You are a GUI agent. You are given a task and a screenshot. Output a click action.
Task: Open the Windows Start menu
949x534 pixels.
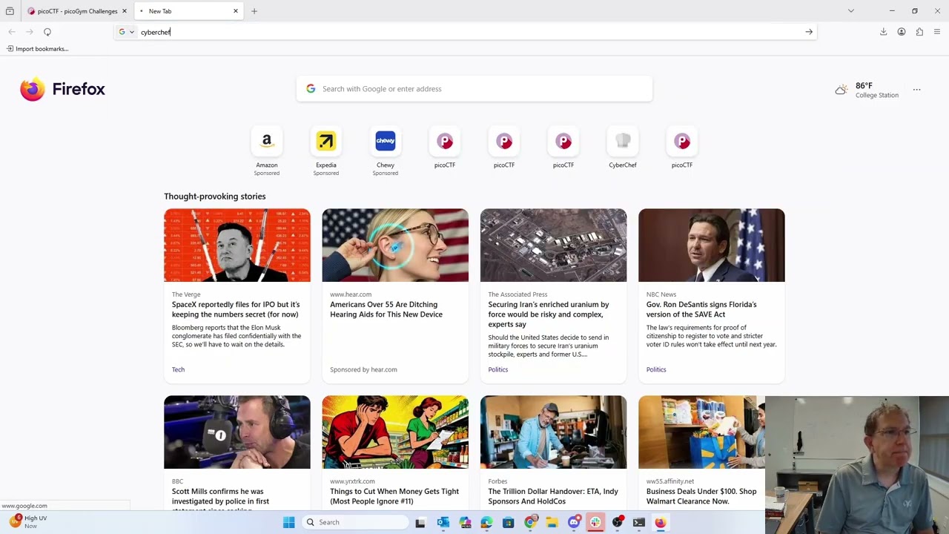(x=288, y=522)
